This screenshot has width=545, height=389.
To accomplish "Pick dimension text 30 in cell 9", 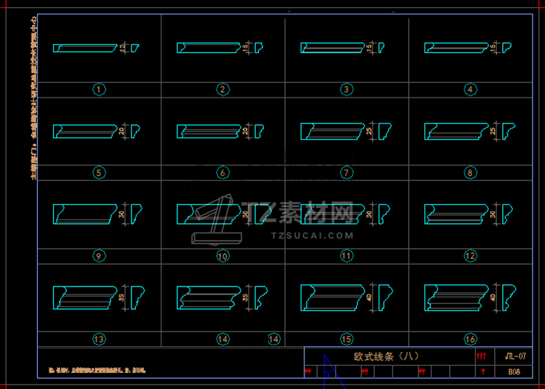I will coord(121,214).
